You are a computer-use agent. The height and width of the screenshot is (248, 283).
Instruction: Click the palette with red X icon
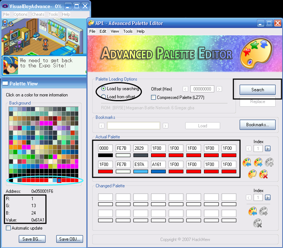point(263,174)
